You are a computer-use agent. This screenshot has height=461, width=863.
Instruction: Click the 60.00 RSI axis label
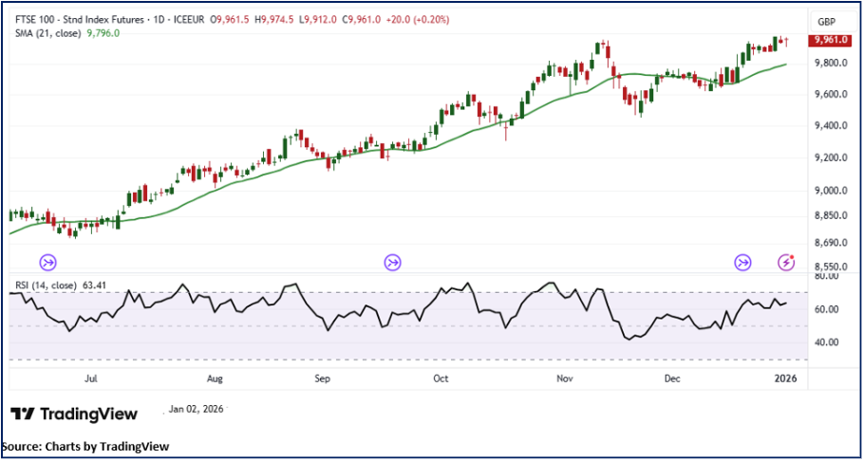(825, 310)
